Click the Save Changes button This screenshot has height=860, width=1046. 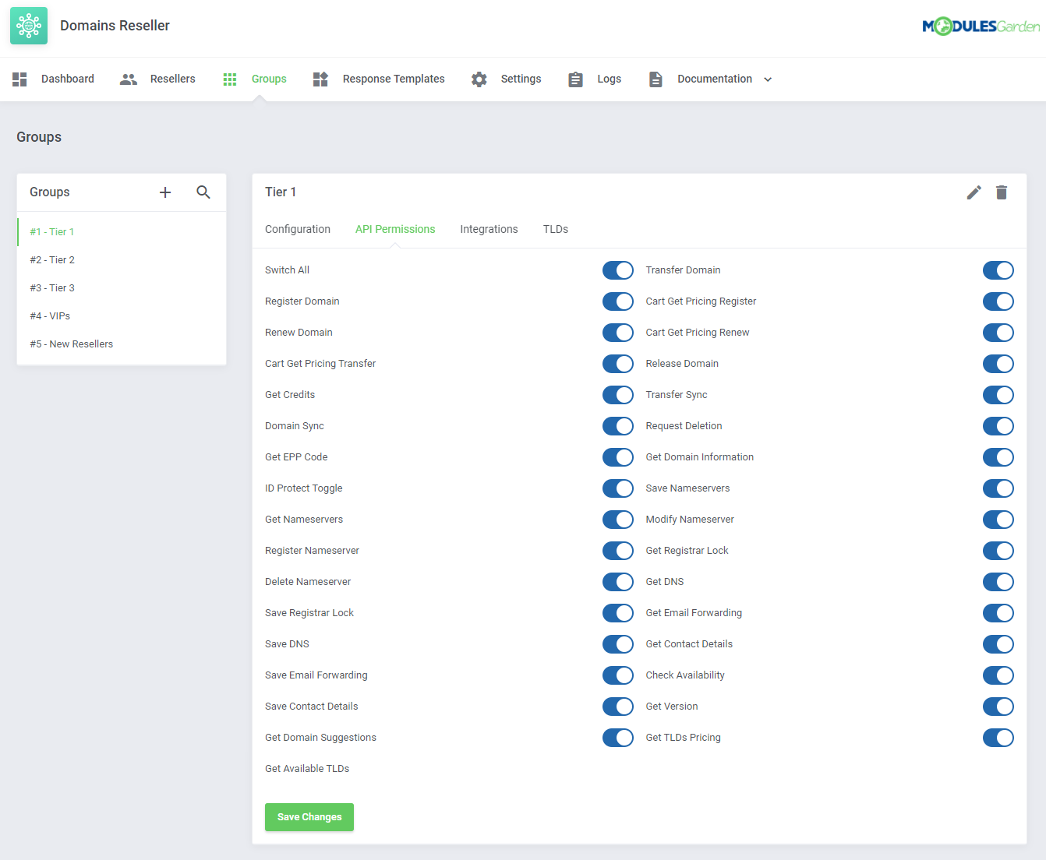point(309,816)
